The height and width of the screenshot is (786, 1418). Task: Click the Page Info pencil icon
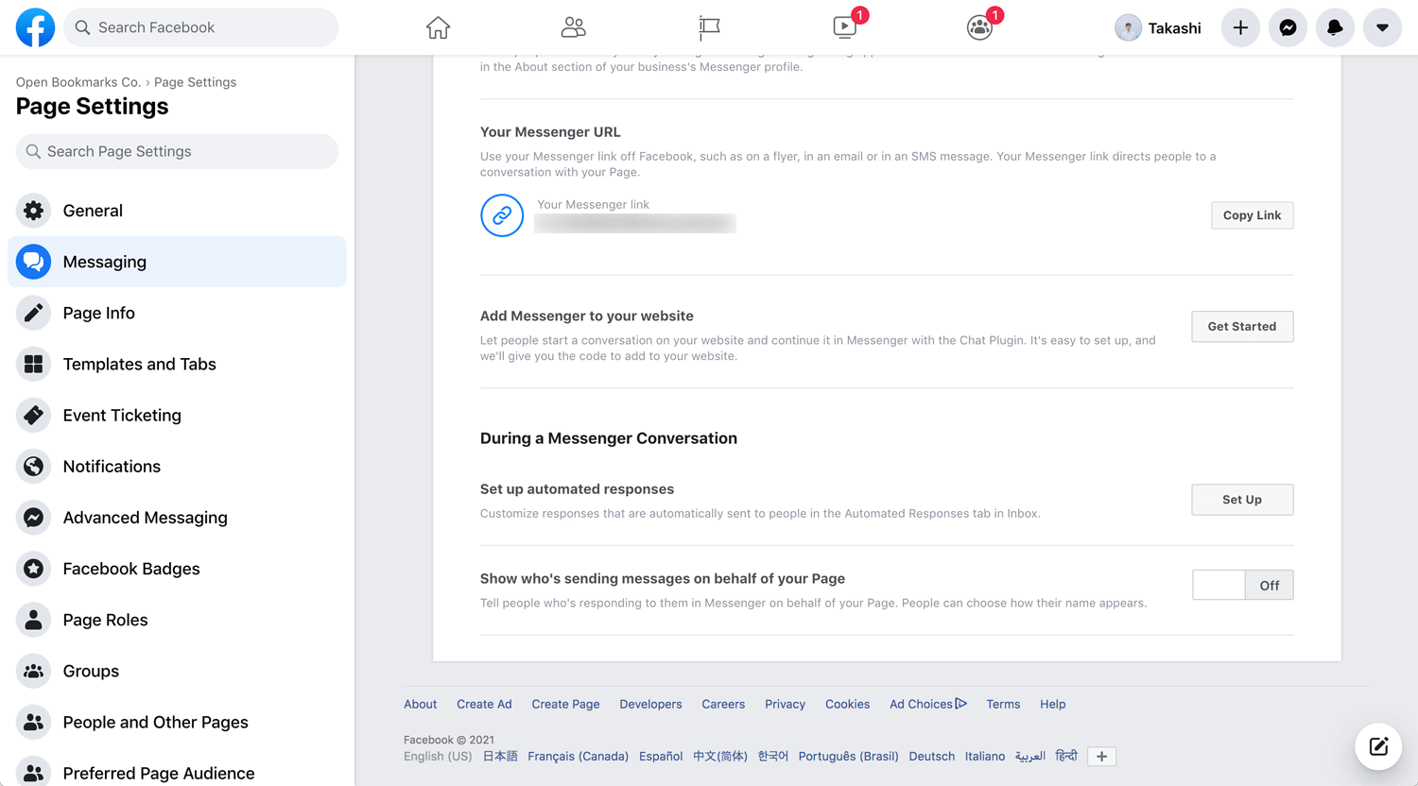click(33, 313)
